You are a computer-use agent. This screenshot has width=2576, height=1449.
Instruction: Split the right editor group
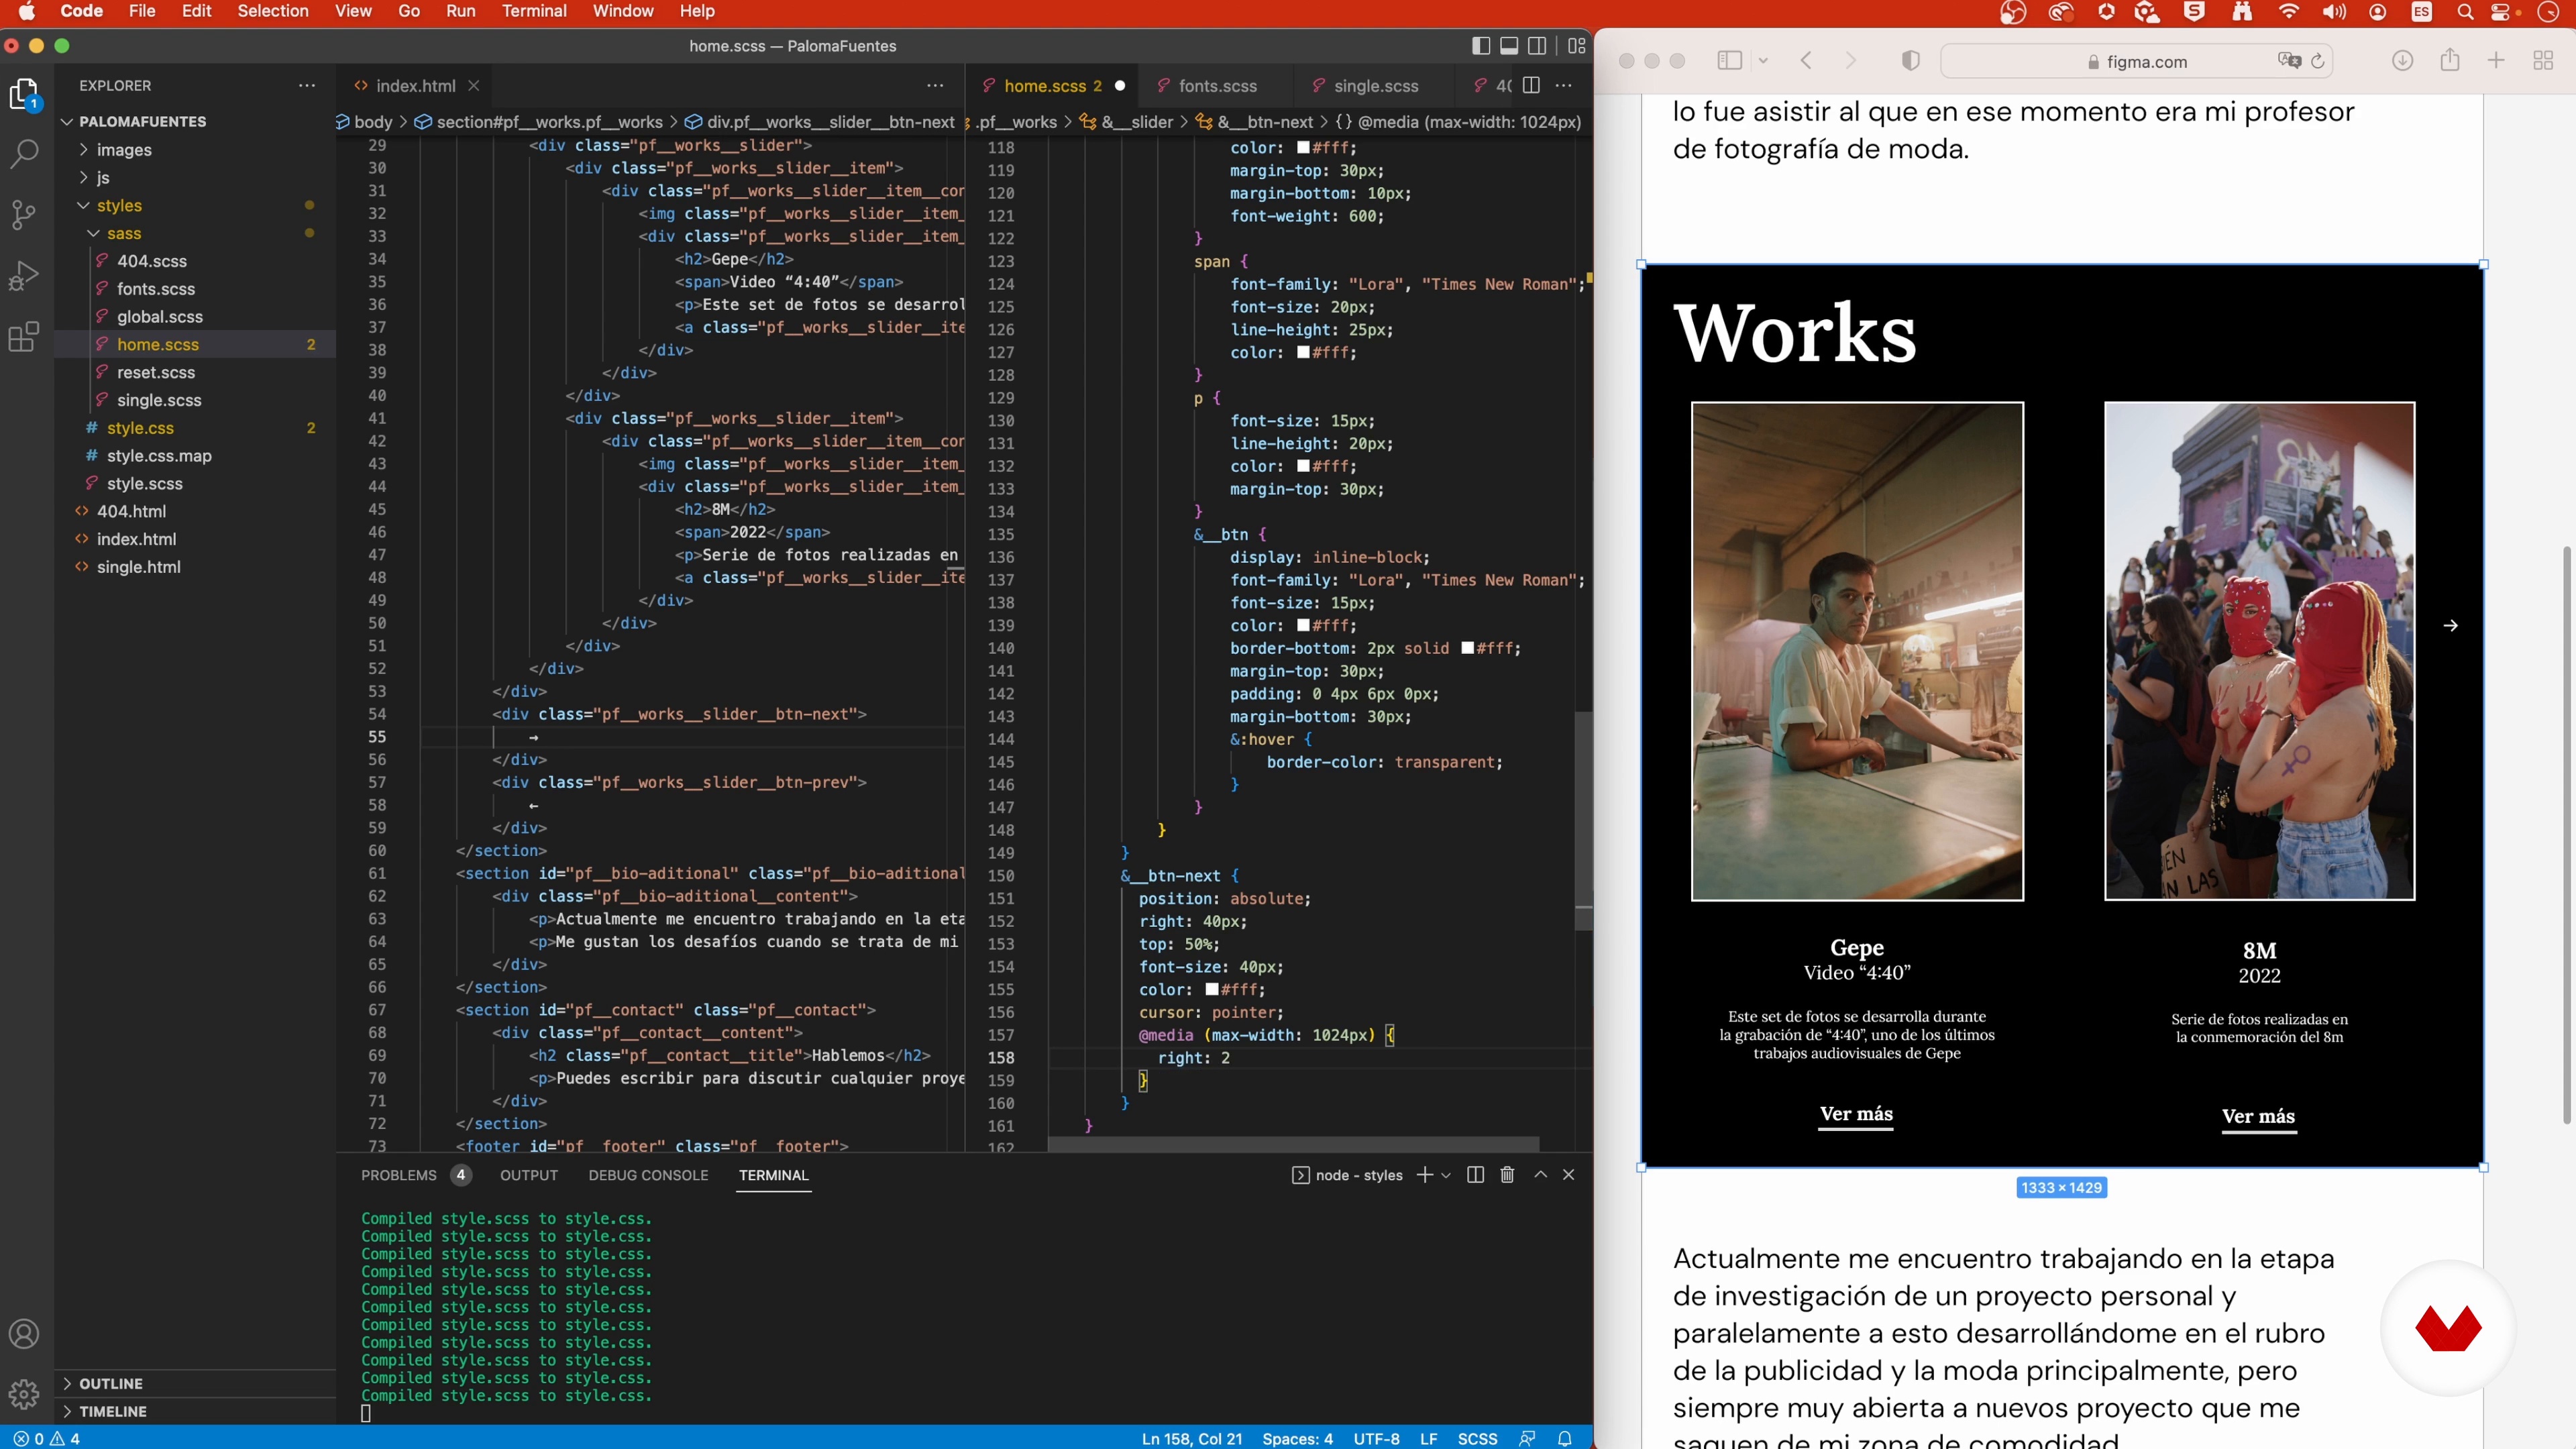(1531, 85)
